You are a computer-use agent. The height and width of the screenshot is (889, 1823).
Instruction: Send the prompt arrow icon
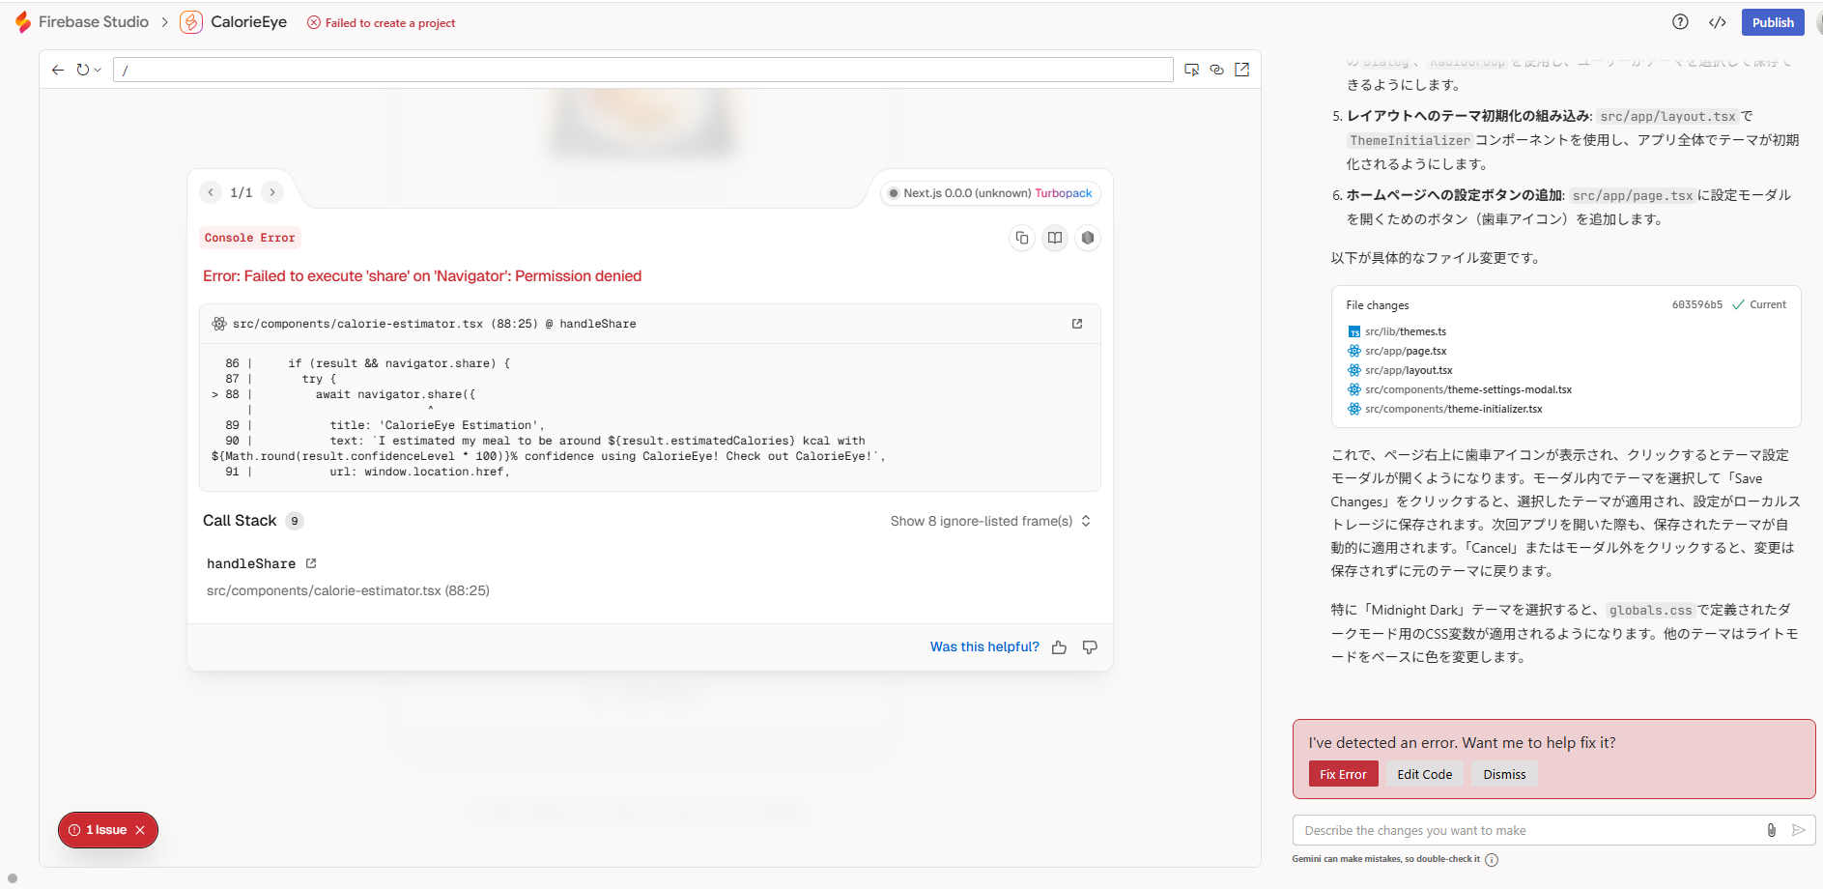[1798, 830]
